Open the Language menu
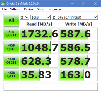This screenshot has height=93, width=101. tap(54, 9)
